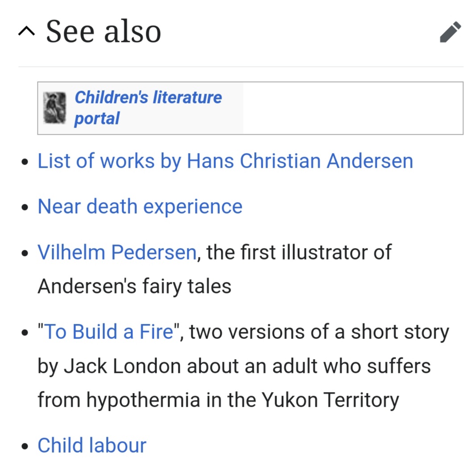Click the bullet before Child labour
Image resolution: width=475 pixels, height=475 pixels.
click(25, 446)
